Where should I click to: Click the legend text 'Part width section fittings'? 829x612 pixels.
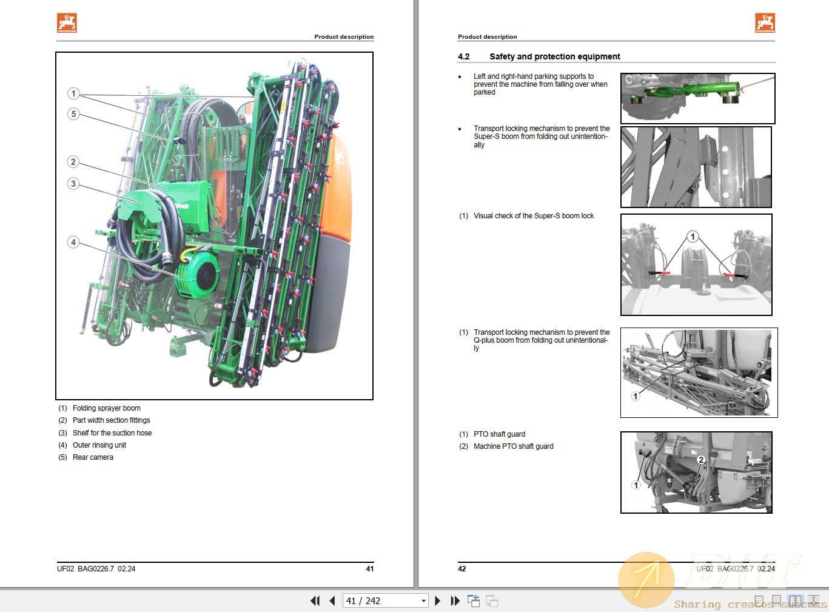(112, 420)
